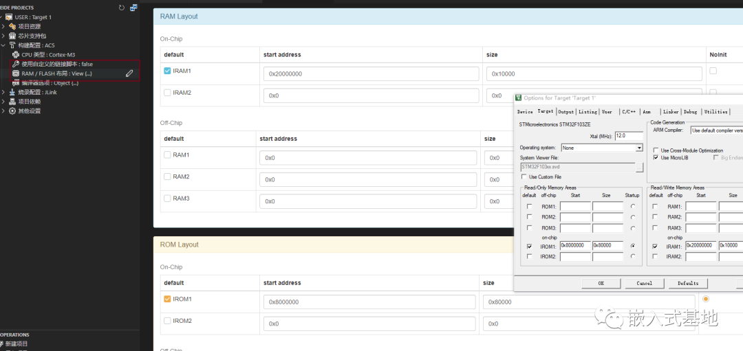743x351 pixels.
Task: Click the refresh icon in EIDE Projects header
Action: [x=122, y=8]
